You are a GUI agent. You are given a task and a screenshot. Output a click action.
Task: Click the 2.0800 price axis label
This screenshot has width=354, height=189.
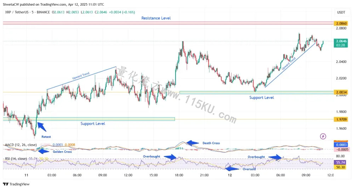pos(341,28)
